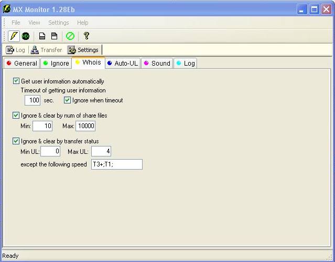Viewport: 335px width, 262px height.
Task: Close the MX Monitor window
Action: pos(326,9)
